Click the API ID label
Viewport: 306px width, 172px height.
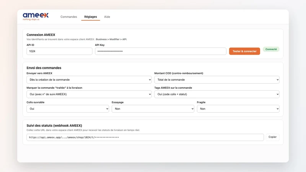(x=30, y=45)
